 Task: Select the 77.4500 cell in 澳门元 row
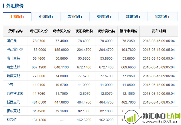[x=62, y=41]
